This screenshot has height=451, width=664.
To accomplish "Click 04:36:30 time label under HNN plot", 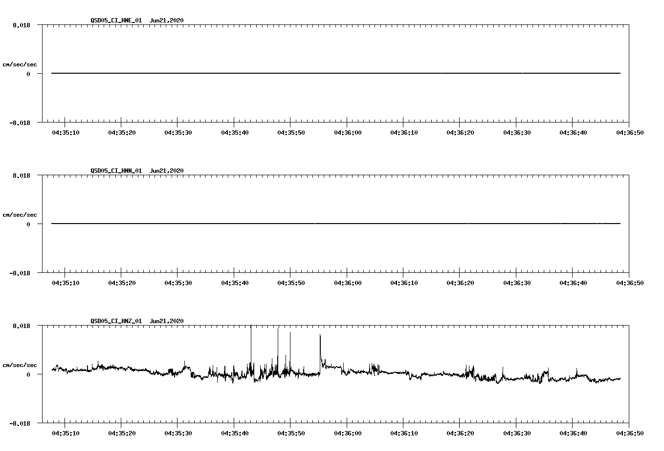I will pos(517,283).
